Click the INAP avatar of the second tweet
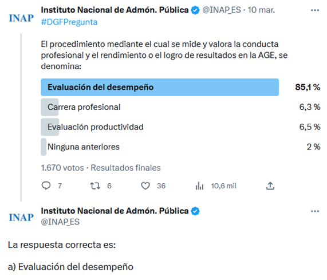Screen dimensions: 327x280 tap(21, 217)
